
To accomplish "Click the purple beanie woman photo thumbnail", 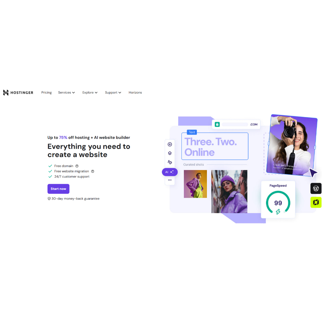I will pos(229,192).
